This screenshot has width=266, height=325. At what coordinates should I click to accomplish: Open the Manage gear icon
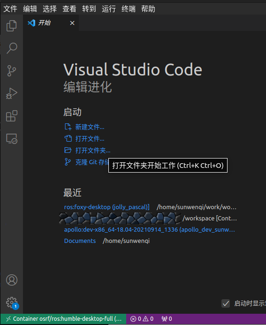click(12, 303)
